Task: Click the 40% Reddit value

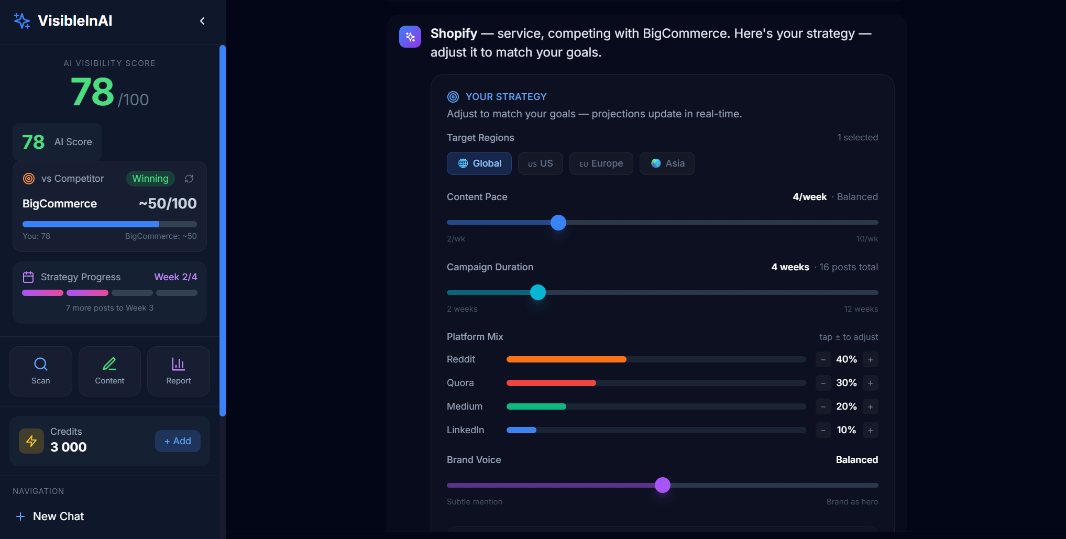Action: tap(847, 359)
